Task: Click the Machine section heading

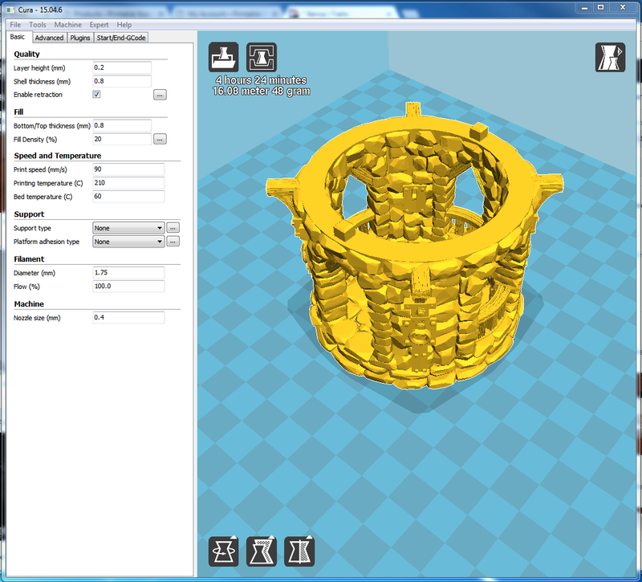Action: point(29,304)
